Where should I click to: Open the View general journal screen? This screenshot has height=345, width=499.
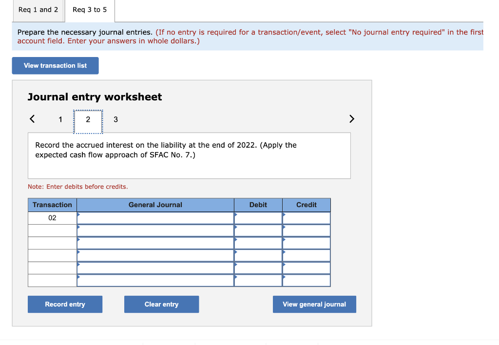pos(314,304)
